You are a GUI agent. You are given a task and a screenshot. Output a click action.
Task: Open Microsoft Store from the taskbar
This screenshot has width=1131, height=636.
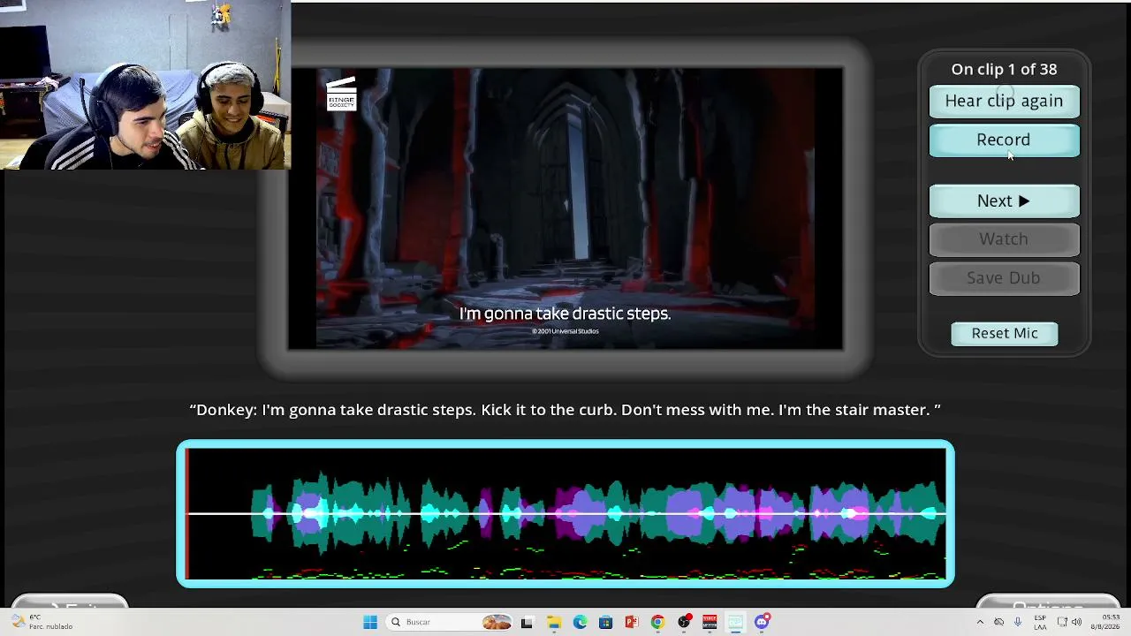coord(605,622)
